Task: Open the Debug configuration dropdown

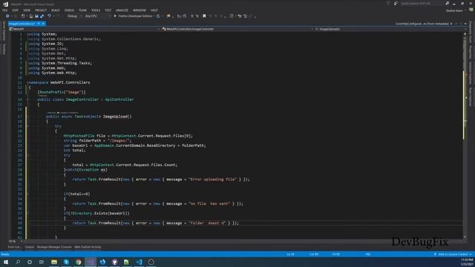Action: 74,16
